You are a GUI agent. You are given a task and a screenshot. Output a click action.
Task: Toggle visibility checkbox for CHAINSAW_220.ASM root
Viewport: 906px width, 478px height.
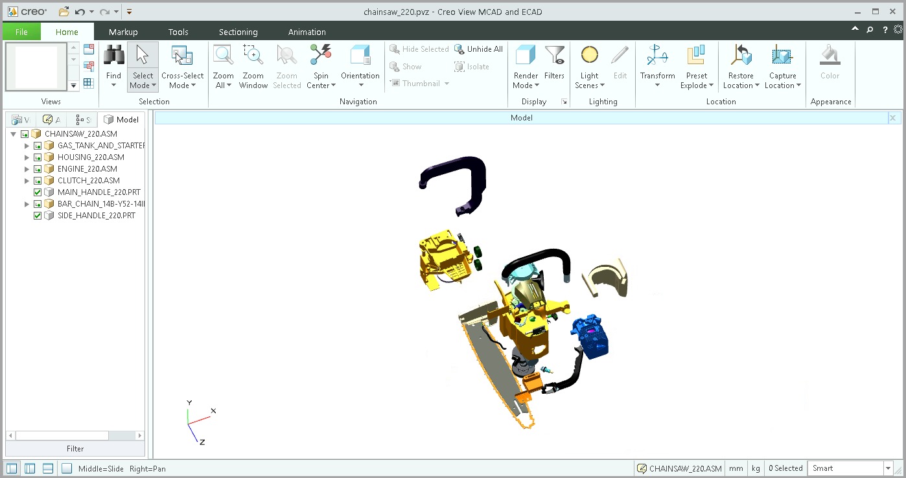pyautogui.click(x=25, y=134)
